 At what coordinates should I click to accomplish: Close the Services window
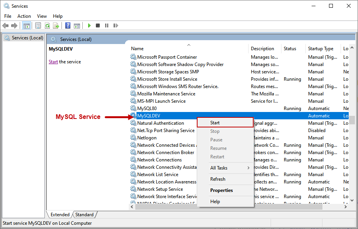349,6
